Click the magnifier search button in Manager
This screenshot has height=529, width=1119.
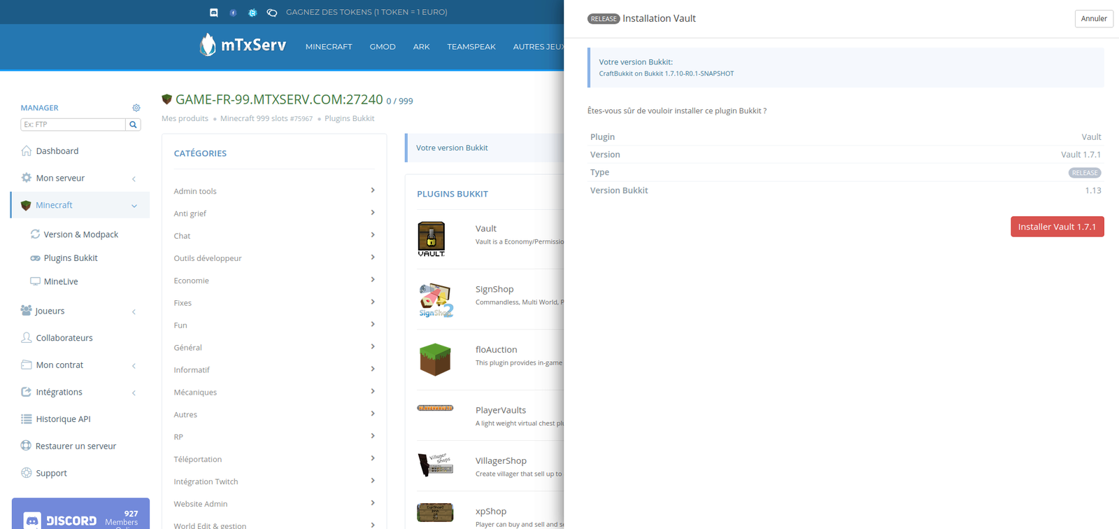point(133,125)
